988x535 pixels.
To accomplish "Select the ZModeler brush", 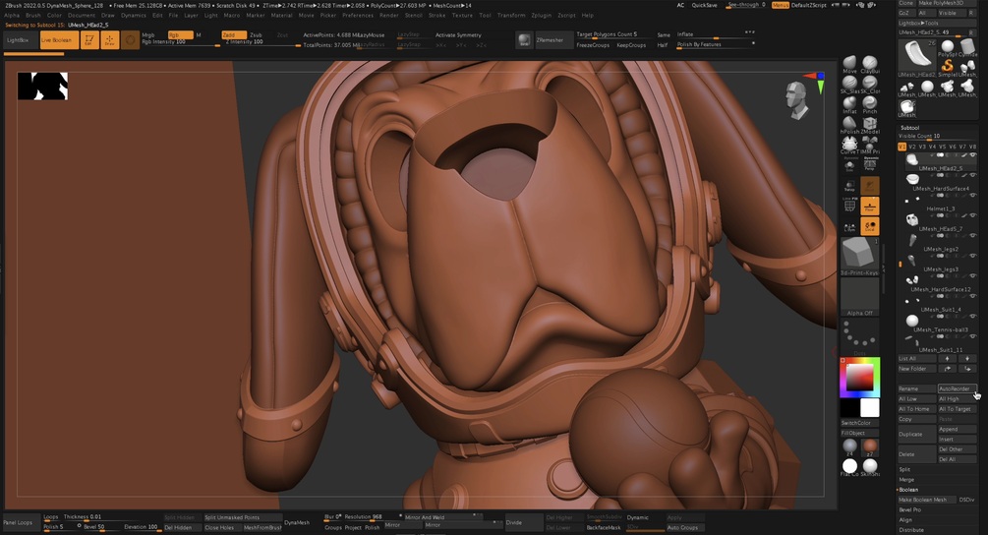I will (870, 126).
